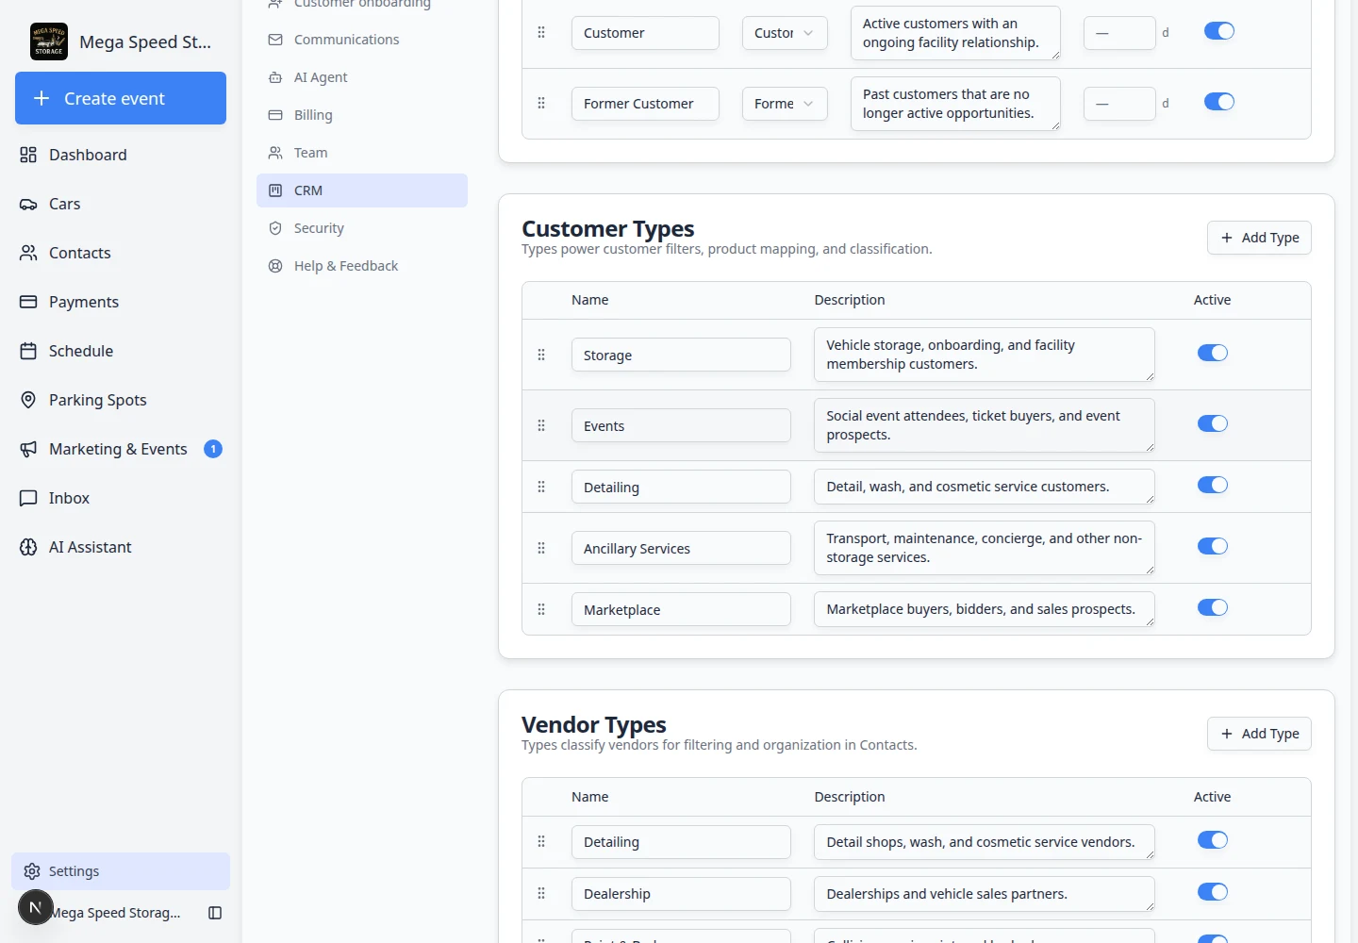
Task: Click the Schedule calendar icon
Action: [28, 351]
